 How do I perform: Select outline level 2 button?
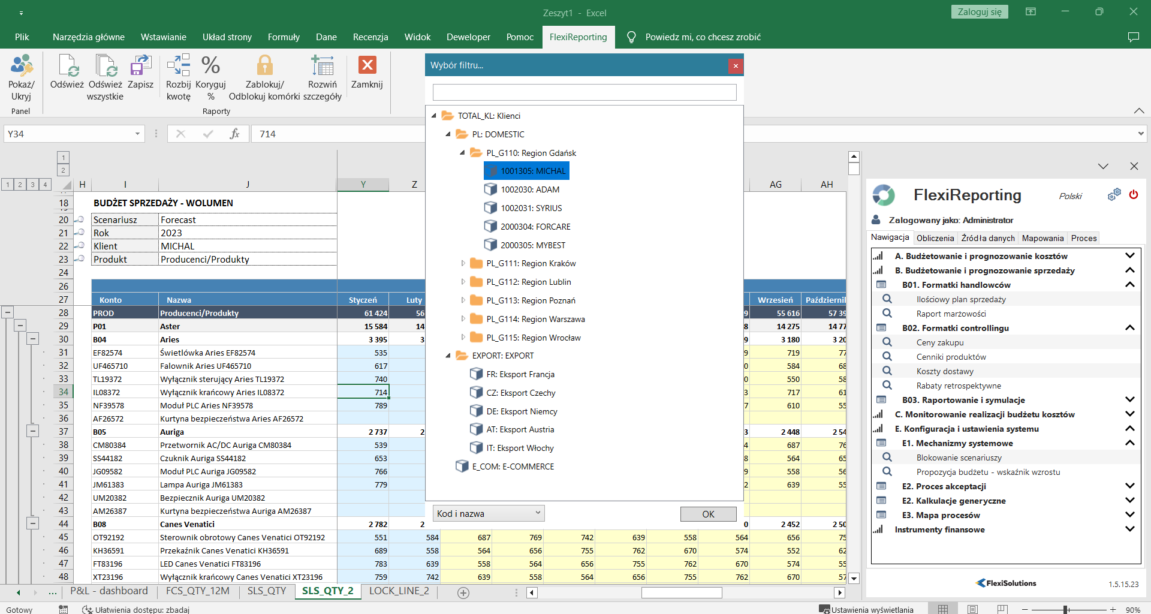click(20, 185)
